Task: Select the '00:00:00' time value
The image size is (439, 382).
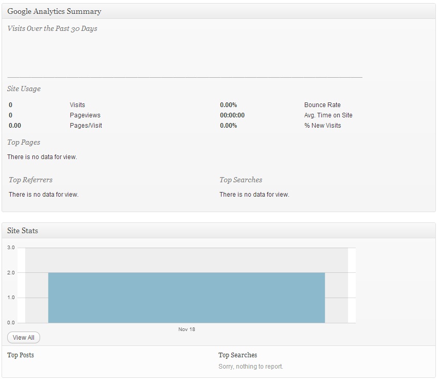Action: 232,115
